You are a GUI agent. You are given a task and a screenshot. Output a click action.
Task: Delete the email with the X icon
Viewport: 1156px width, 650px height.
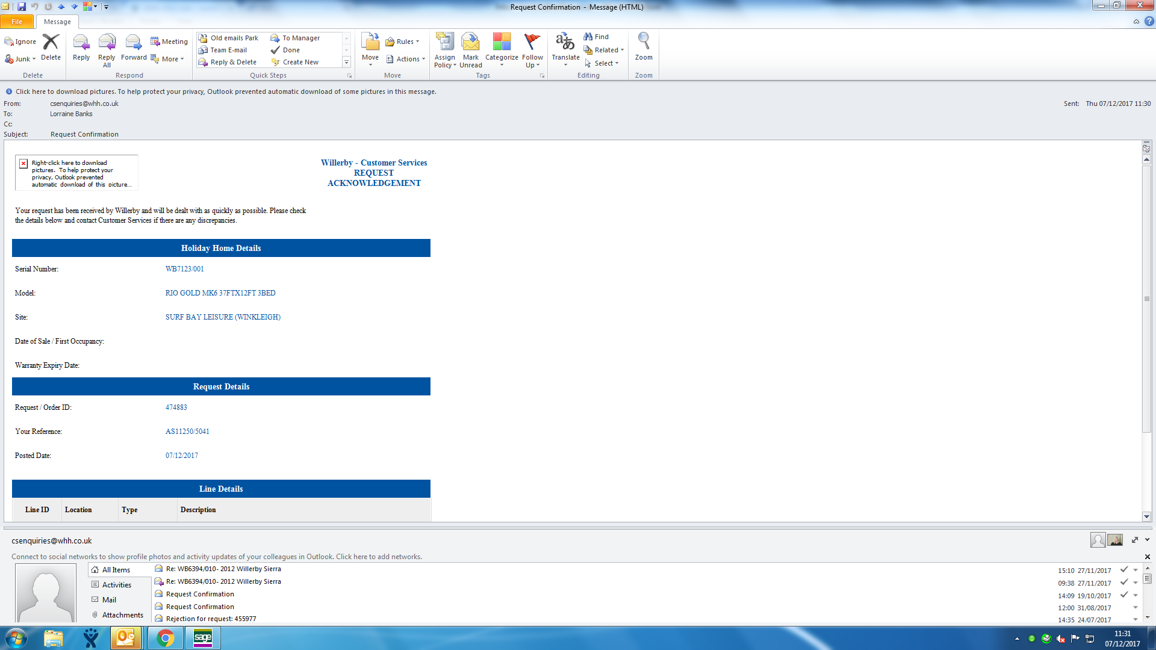(51, 43)
